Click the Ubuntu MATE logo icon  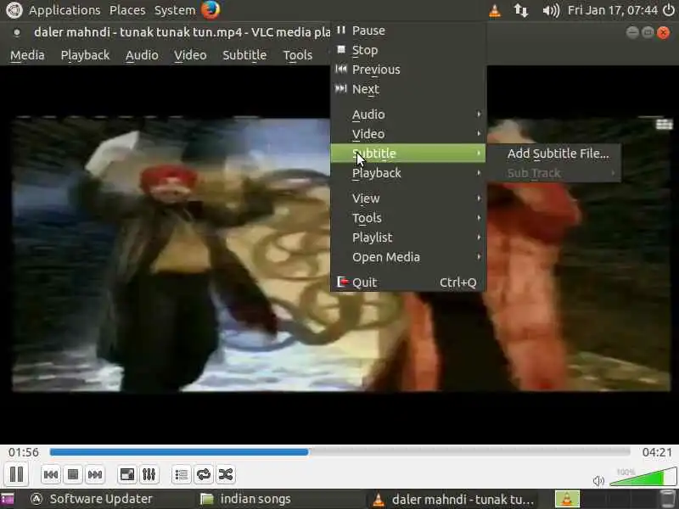pyautogui.click(x=14, y=10)
